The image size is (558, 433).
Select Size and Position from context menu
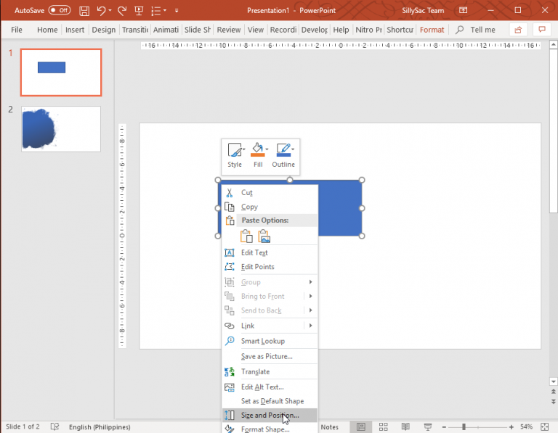[270, 416]
